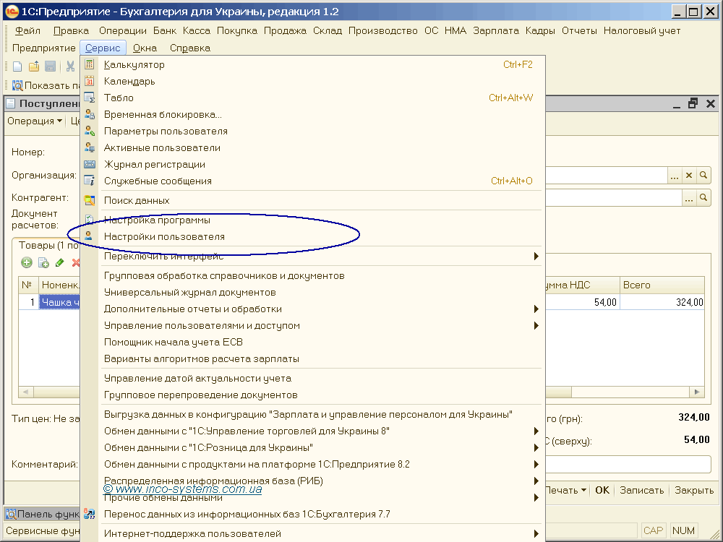Expand Интернет-поддержка пользователей submenu
Viewport: 723px width, 542px height.
tap(313, 533)
